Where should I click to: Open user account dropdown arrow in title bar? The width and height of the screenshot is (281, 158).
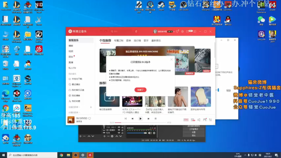pos(174,32)
